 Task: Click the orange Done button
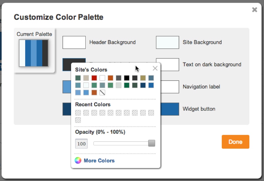[x=235, y=142]
